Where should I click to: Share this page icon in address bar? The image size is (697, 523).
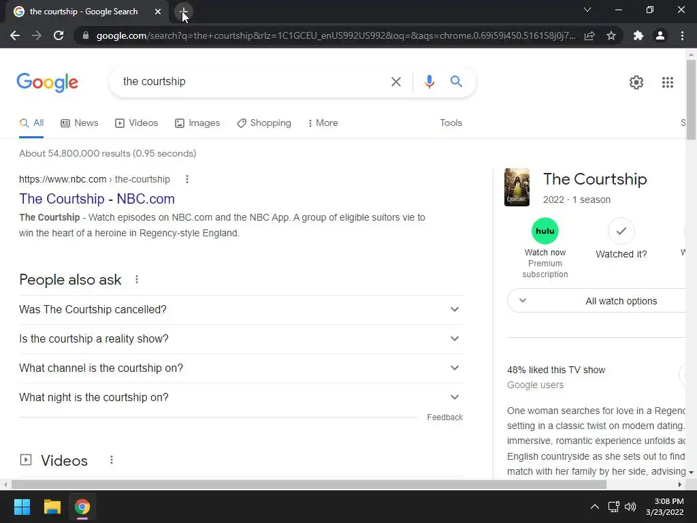point(589,35)
